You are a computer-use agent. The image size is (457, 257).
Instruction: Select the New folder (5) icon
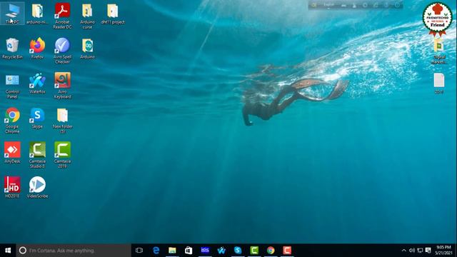click(62, 121)
